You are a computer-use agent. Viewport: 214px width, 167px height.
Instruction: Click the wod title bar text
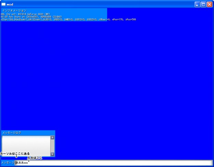pos(10,4)
